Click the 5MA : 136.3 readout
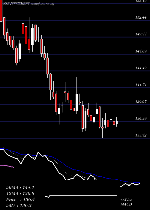 19,205
